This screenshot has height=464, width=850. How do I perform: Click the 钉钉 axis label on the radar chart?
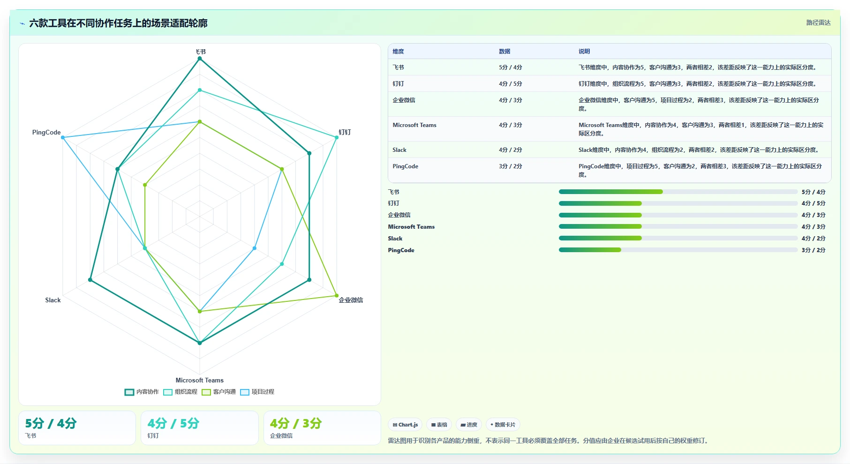click(x=345, y=132)
